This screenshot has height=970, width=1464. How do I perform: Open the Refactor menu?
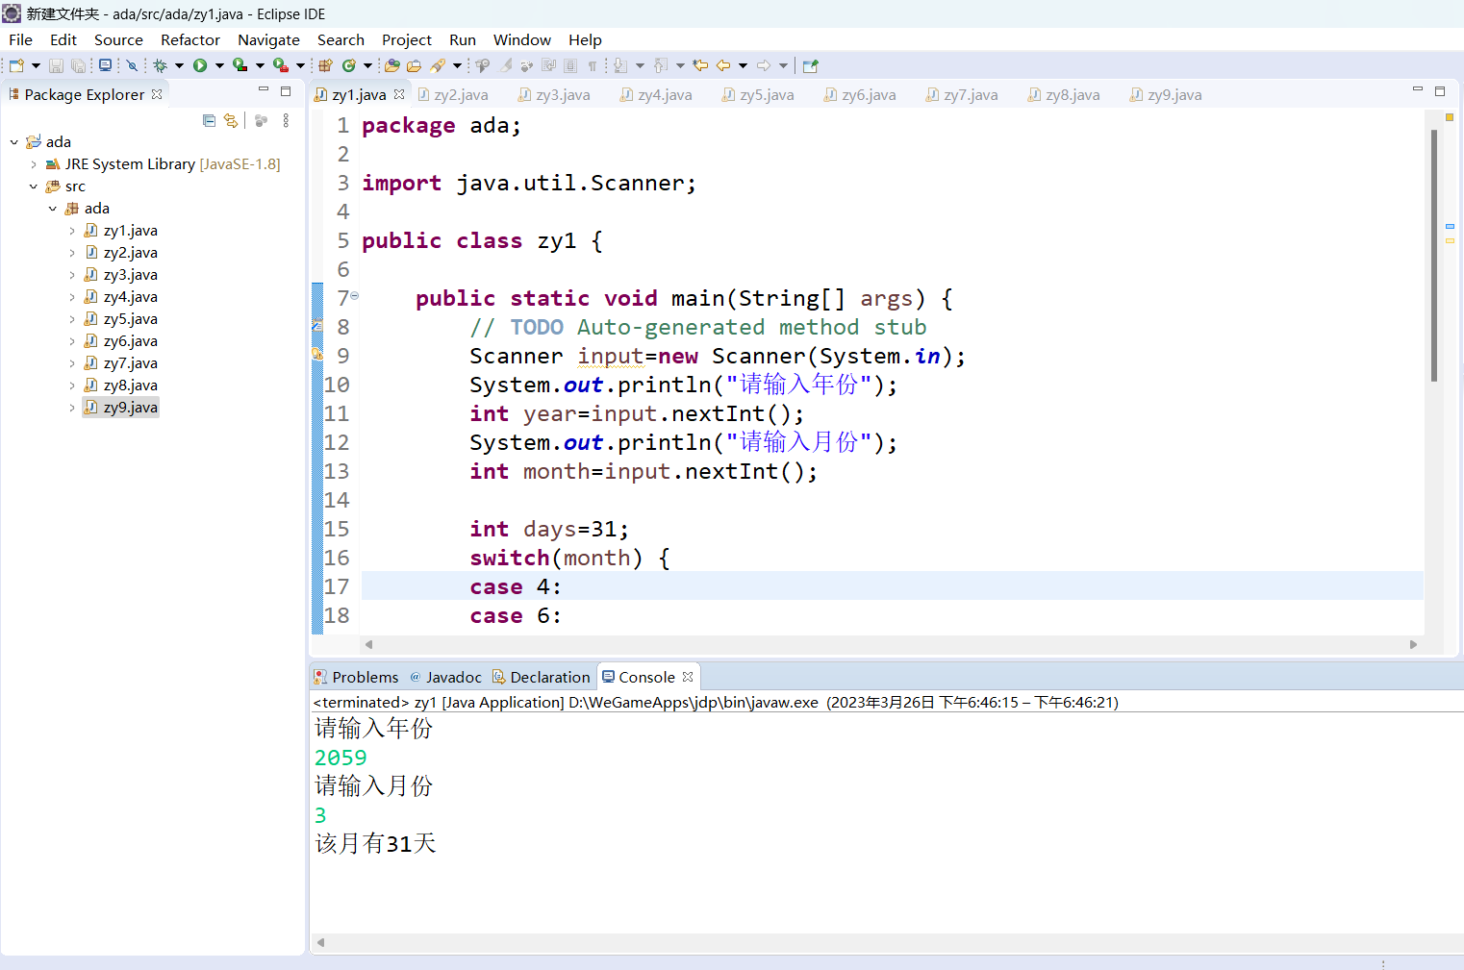[190, 39]
